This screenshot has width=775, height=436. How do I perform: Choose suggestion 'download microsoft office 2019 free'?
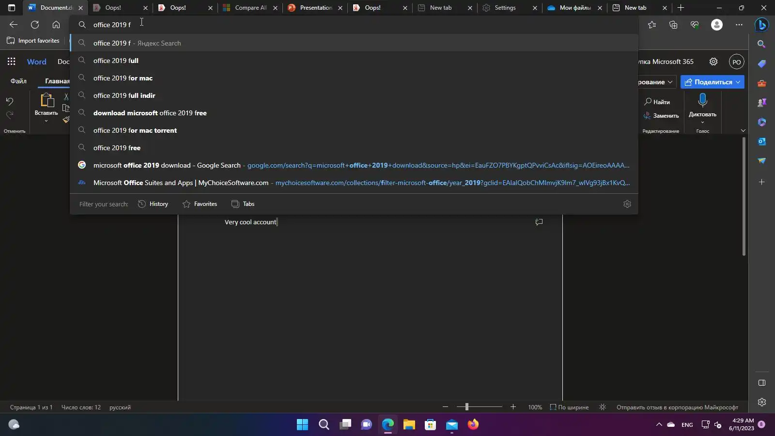coord(354,113)
